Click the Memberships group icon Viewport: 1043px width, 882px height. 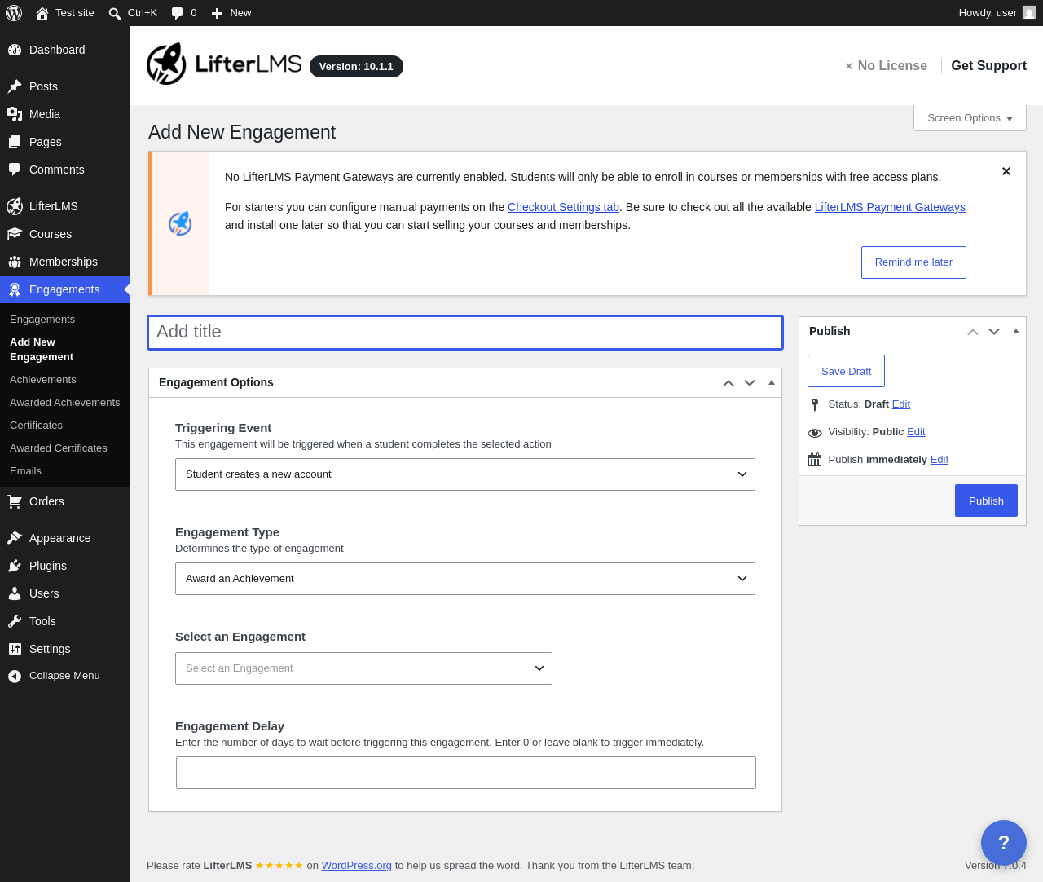(15, 262)
